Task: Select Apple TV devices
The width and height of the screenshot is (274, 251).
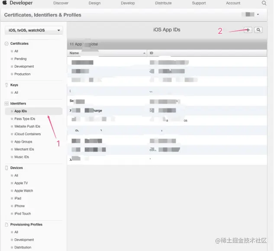Action: point(21,183)
